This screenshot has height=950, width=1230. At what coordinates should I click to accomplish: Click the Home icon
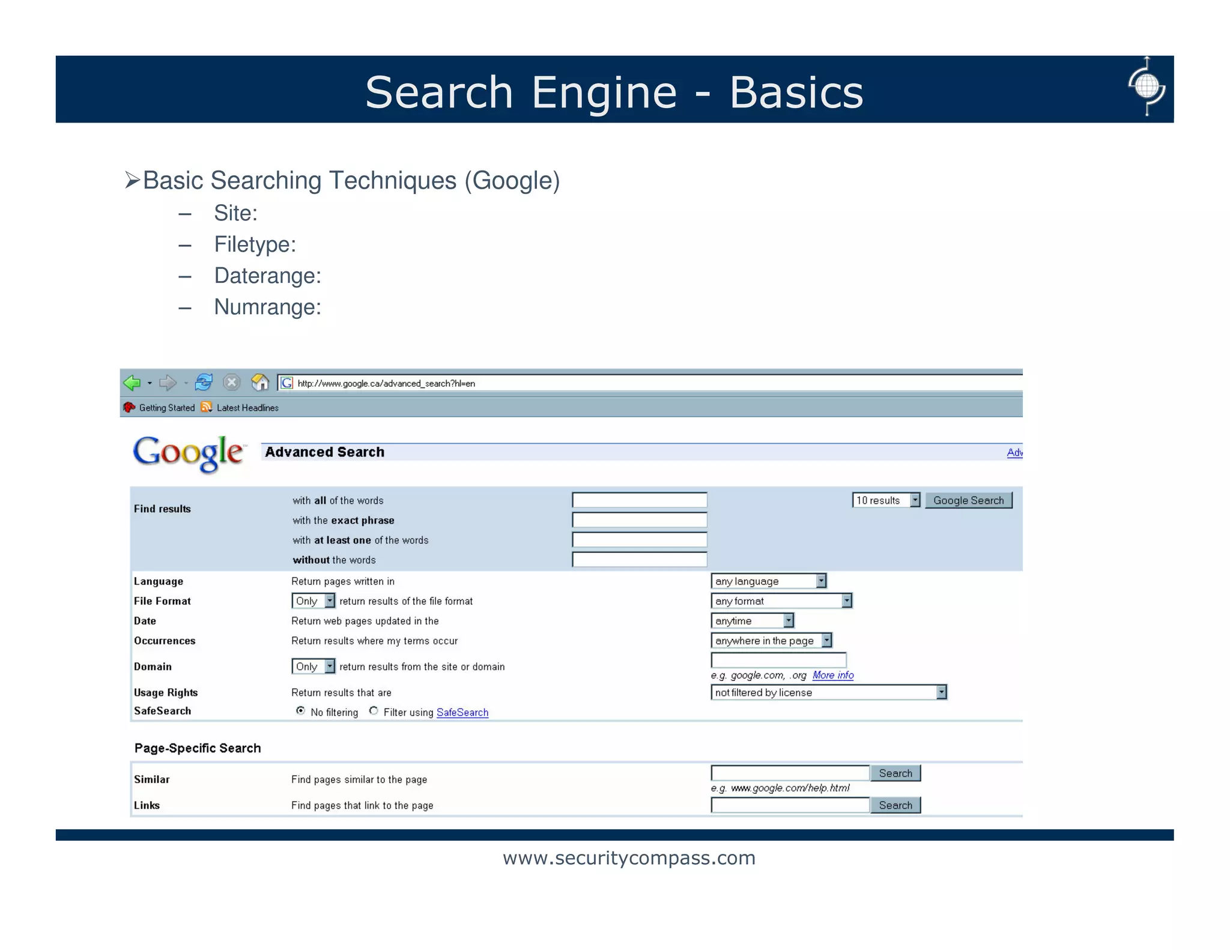[x=260, y=382]
